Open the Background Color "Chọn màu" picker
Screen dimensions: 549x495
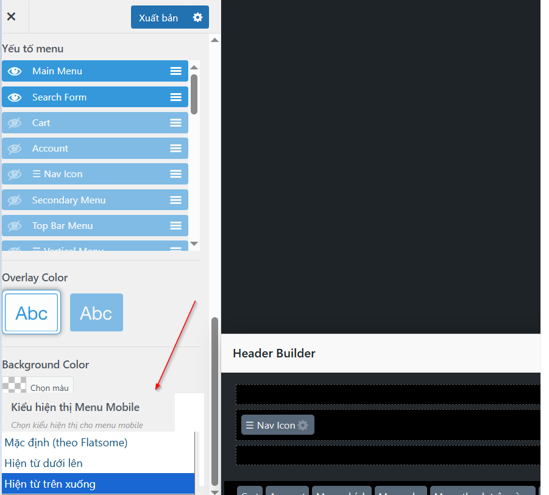49,387
